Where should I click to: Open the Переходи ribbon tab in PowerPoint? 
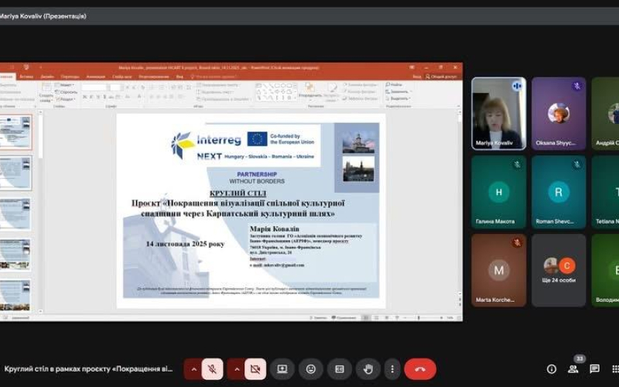[x=70, y=77]
